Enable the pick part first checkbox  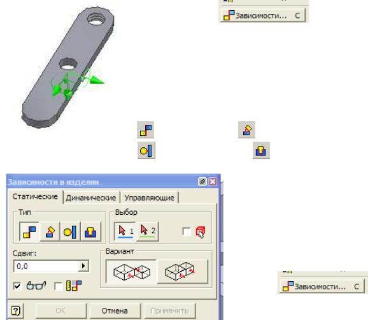coord(187,231)
